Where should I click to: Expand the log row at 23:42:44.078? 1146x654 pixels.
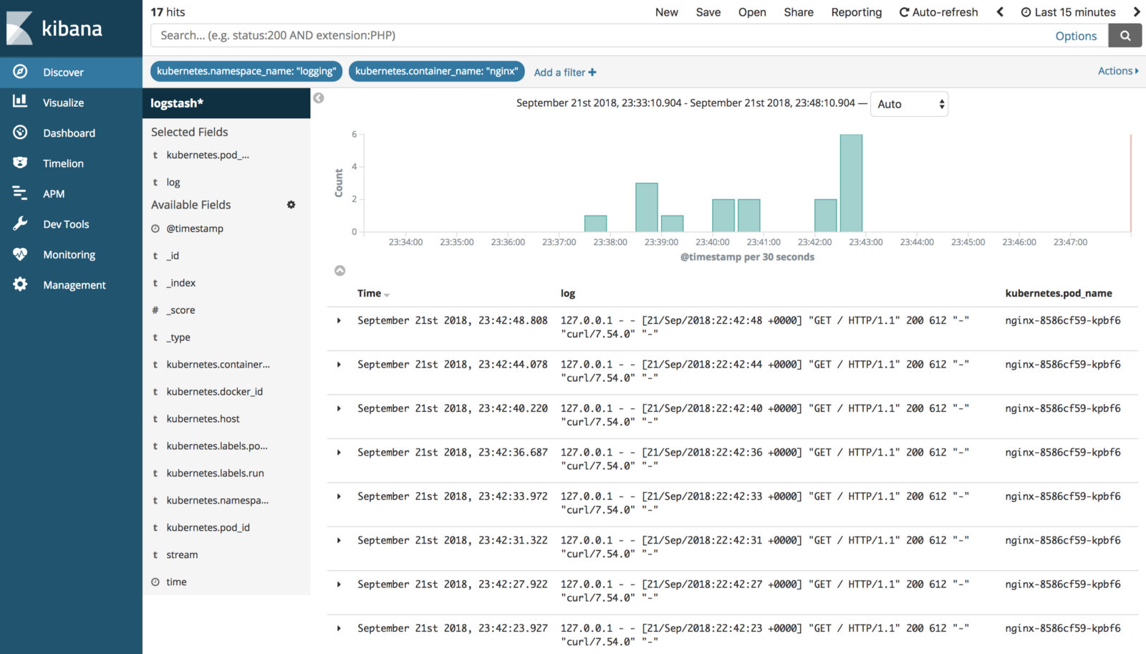coord(339,365)
